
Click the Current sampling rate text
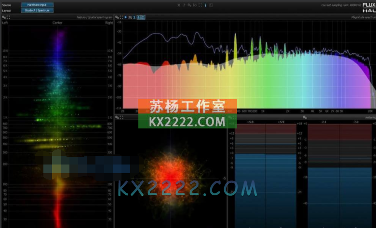(341, 5)
